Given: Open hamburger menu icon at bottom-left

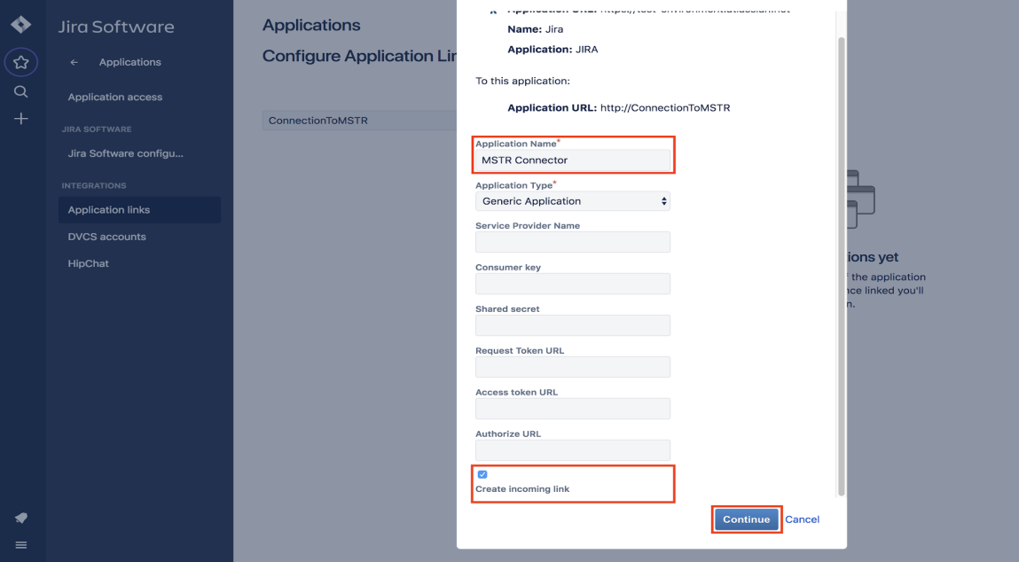Looking at the screenshot, I should [21, 545].
